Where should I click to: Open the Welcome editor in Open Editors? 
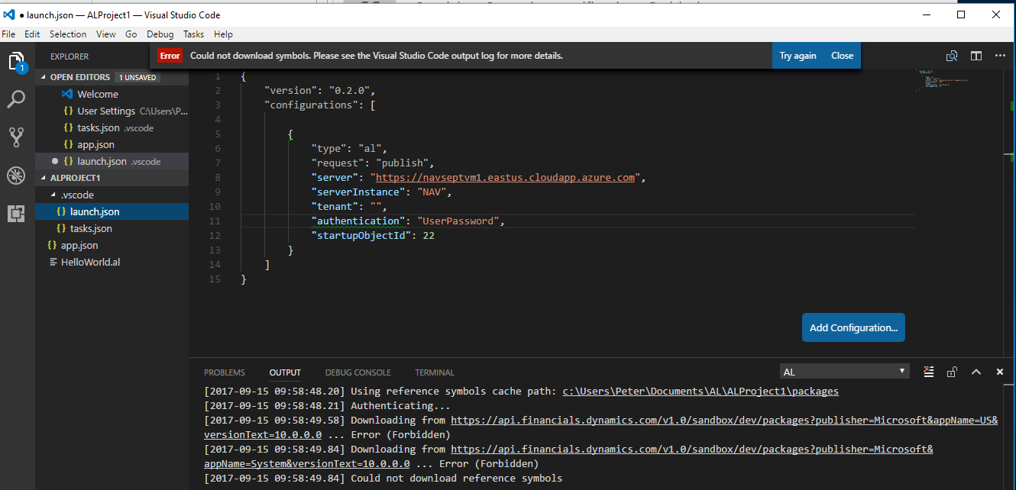[112, 94]
